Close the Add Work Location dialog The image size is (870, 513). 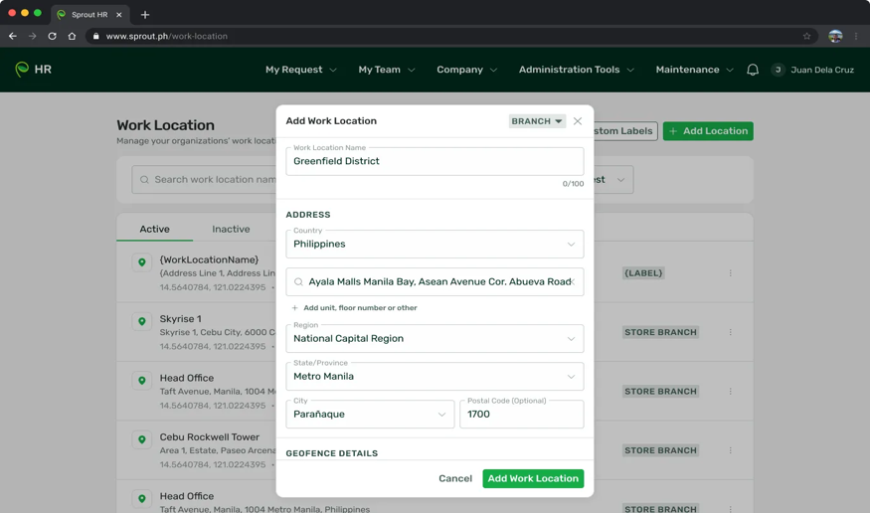[577, 121]
